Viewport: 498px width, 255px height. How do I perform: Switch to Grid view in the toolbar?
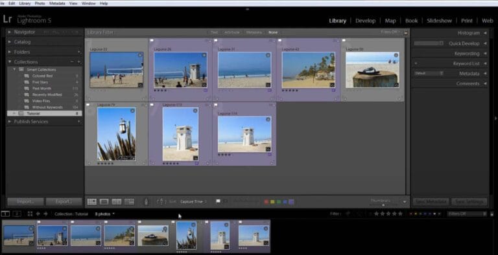point(92,202)
